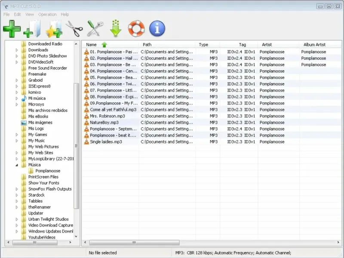This screenshot has height=258, width=344.
Task: Select the PrintScreen Files folder
Action: [43, 177]
